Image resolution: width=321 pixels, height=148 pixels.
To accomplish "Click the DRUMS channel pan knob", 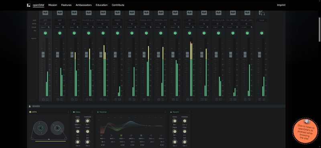I will click(x=74, y=33).
